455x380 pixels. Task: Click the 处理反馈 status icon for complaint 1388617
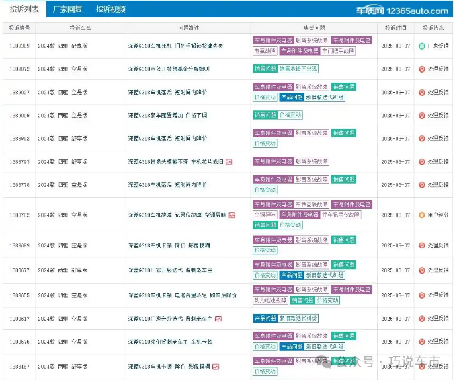422,319
